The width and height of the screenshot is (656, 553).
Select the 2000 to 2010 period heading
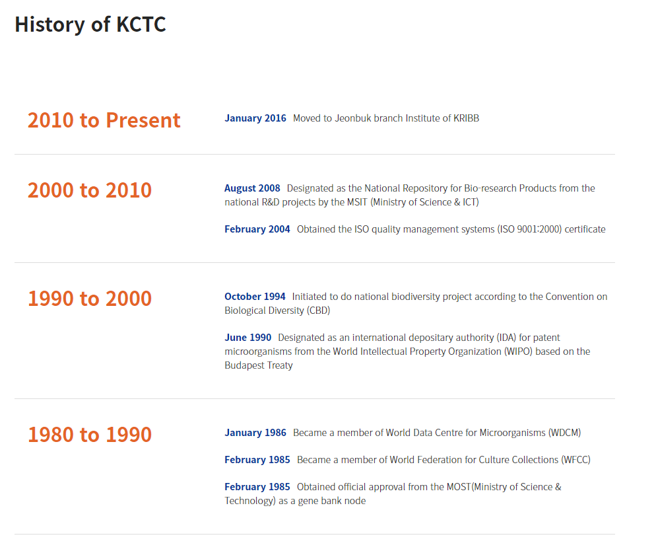(90, 190)
